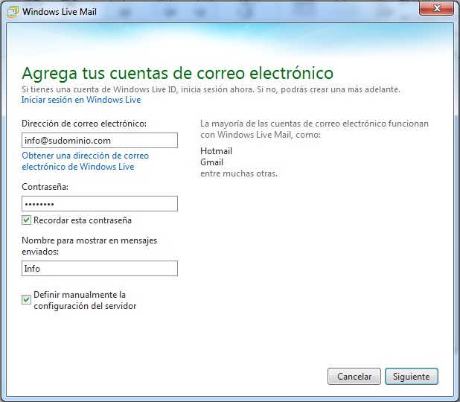Click the 'Agrega tus cuentas de correo electrónico' heading
Screen dimensions: 460x402
[177, 73]
